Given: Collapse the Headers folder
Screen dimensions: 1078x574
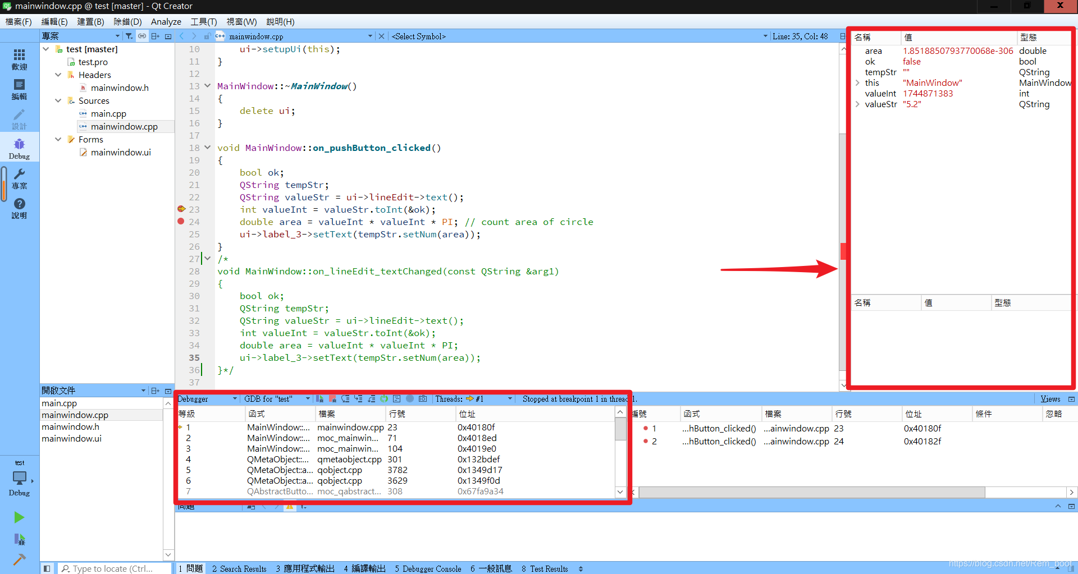Looking at the screenshot, I should pos(58,75).
